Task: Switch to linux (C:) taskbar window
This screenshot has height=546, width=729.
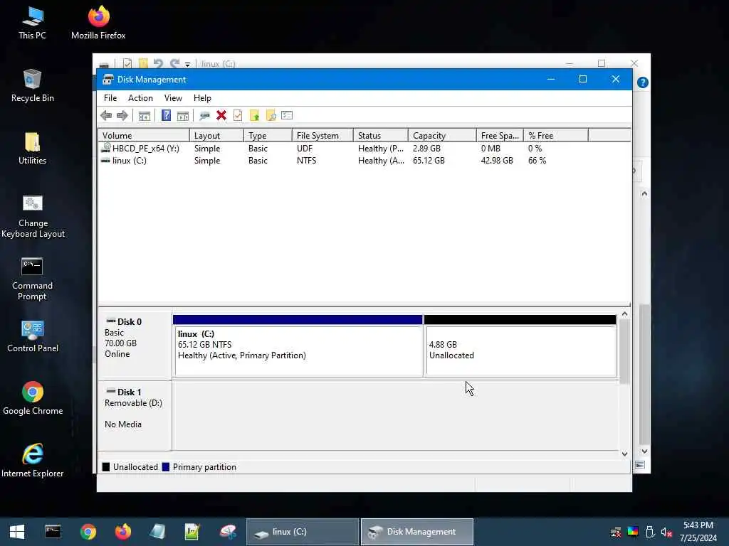Action: point(302,532)
